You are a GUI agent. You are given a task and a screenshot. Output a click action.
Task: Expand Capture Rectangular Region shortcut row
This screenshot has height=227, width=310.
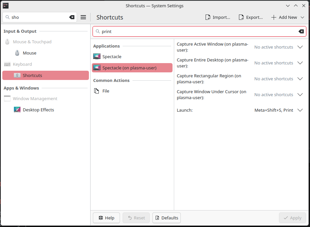(x=300, y=79)
